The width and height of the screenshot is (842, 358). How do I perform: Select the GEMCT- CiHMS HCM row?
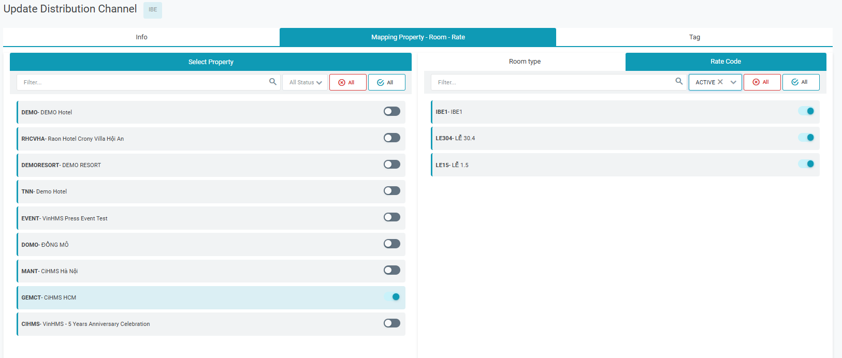click(x=211, y=297)
